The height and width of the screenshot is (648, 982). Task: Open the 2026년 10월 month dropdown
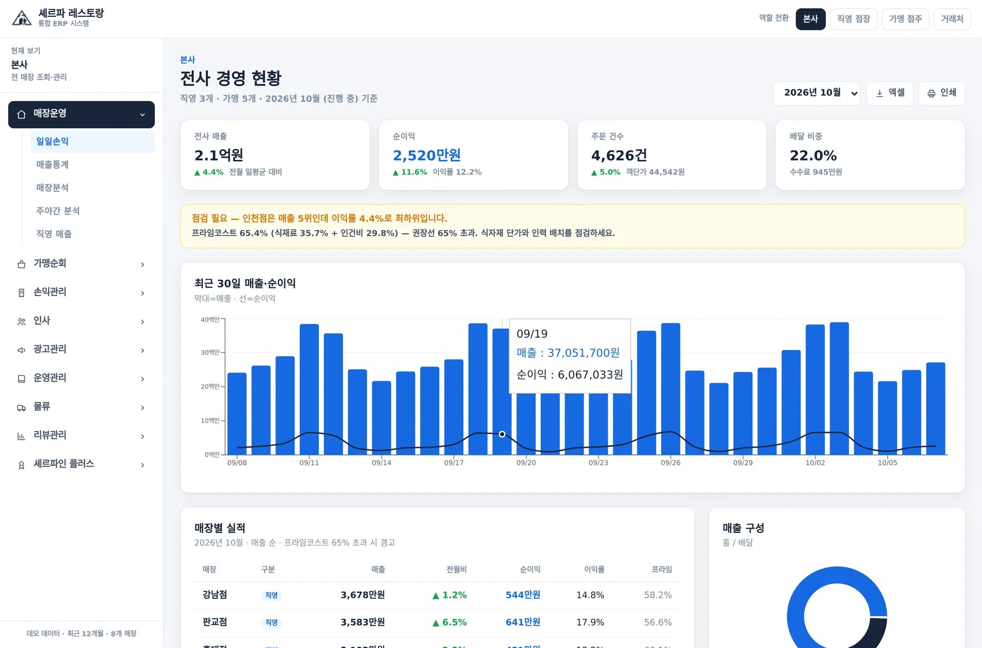[x=816, y=93]
